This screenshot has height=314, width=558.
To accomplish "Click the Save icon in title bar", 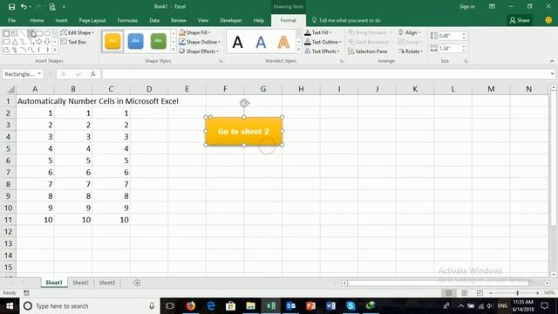I will point(11,7).
